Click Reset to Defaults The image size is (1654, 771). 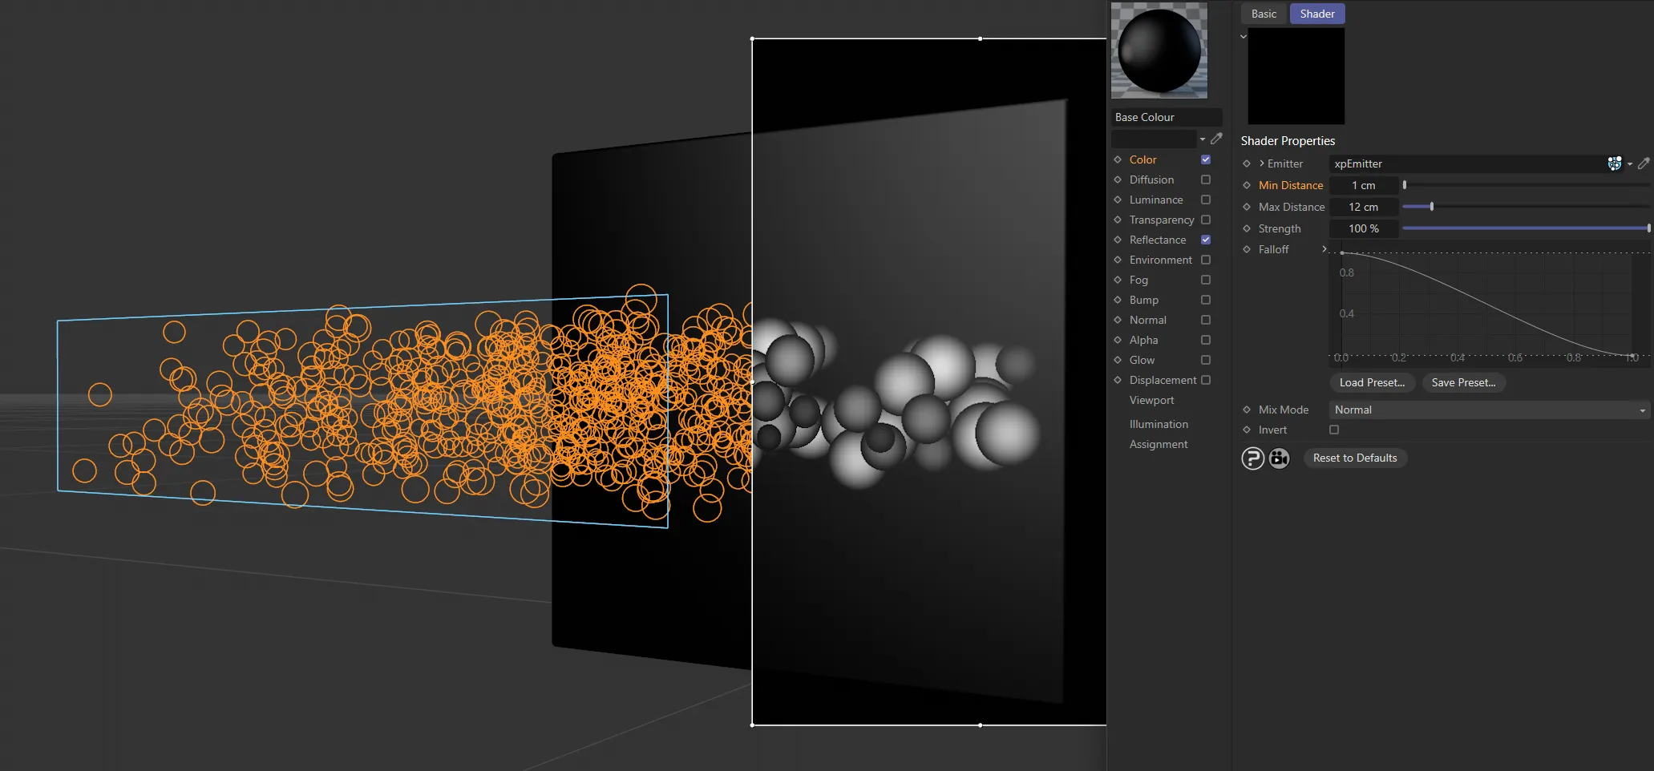[x=1355, y=458]
